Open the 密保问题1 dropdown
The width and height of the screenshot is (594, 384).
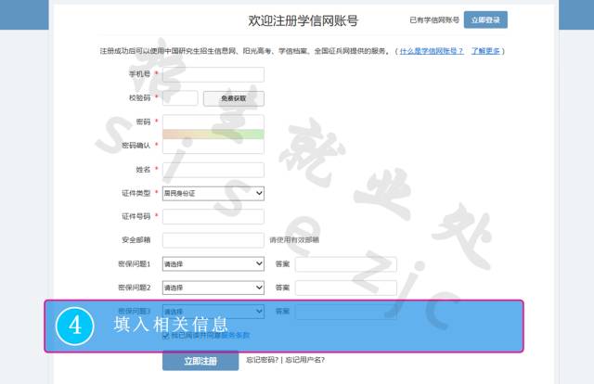coord(213,264)
